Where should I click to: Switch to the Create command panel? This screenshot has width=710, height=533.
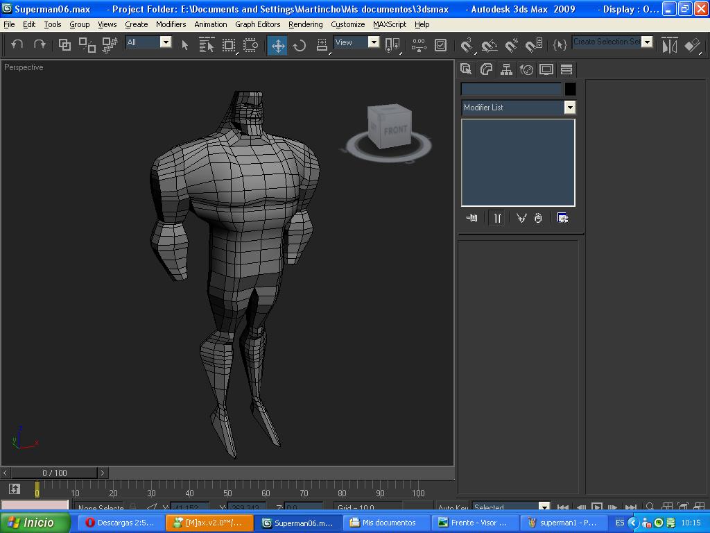(466, 69)
